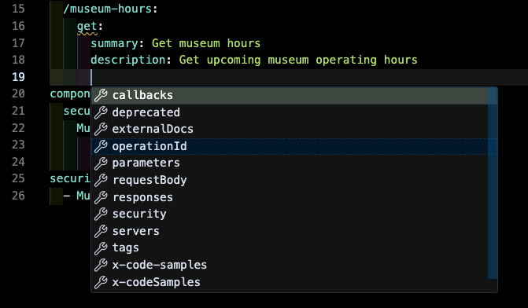Click the get keyword with warning squiggle
The width and height of the screenshot is (528, 308).
click(87, 27)
